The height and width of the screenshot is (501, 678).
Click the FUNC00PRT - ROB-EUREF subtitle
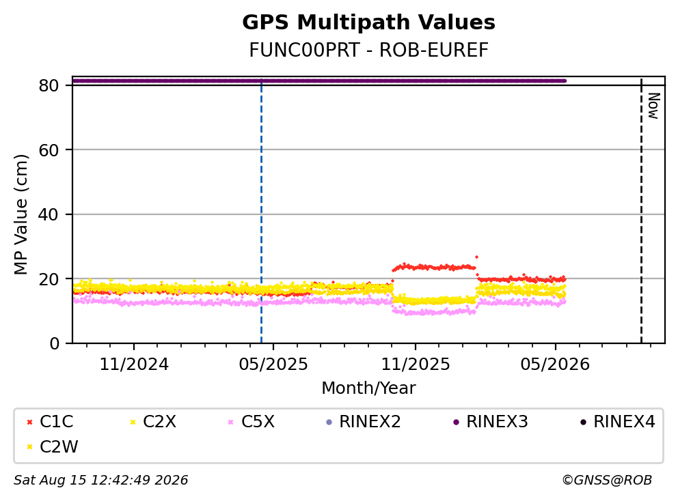[x=369, y=50]
